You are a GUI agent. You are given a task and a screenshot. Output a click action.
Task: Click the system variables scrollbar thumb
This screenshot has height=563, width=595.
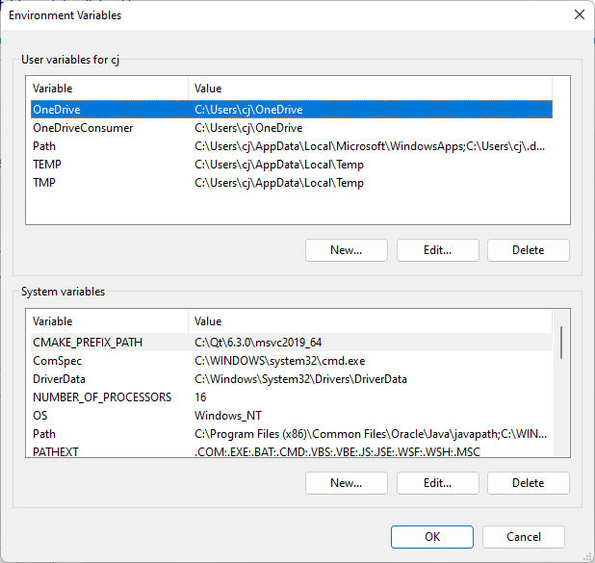[x=561, y=343]
